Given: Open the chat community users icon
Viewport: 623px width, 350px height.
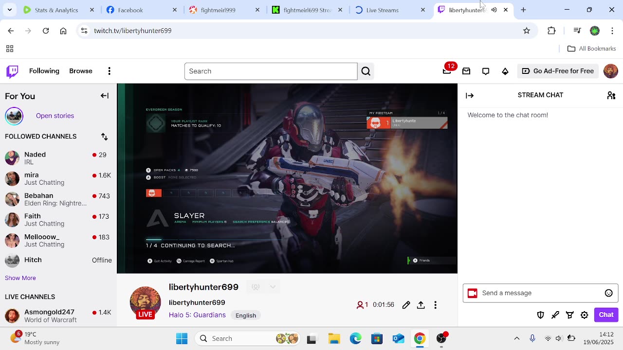Looking at the screenshot, I should 611,95.
